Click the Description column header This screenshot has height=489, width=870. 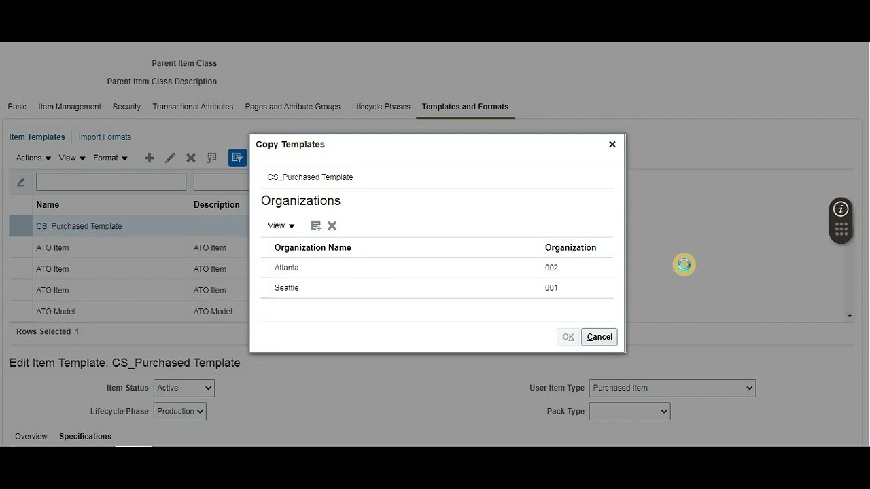pos(216,204)
